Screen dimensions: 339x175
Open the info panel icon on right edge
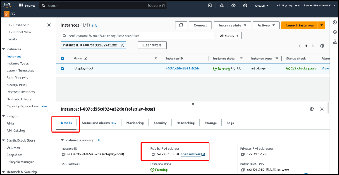tap(335, 22)
